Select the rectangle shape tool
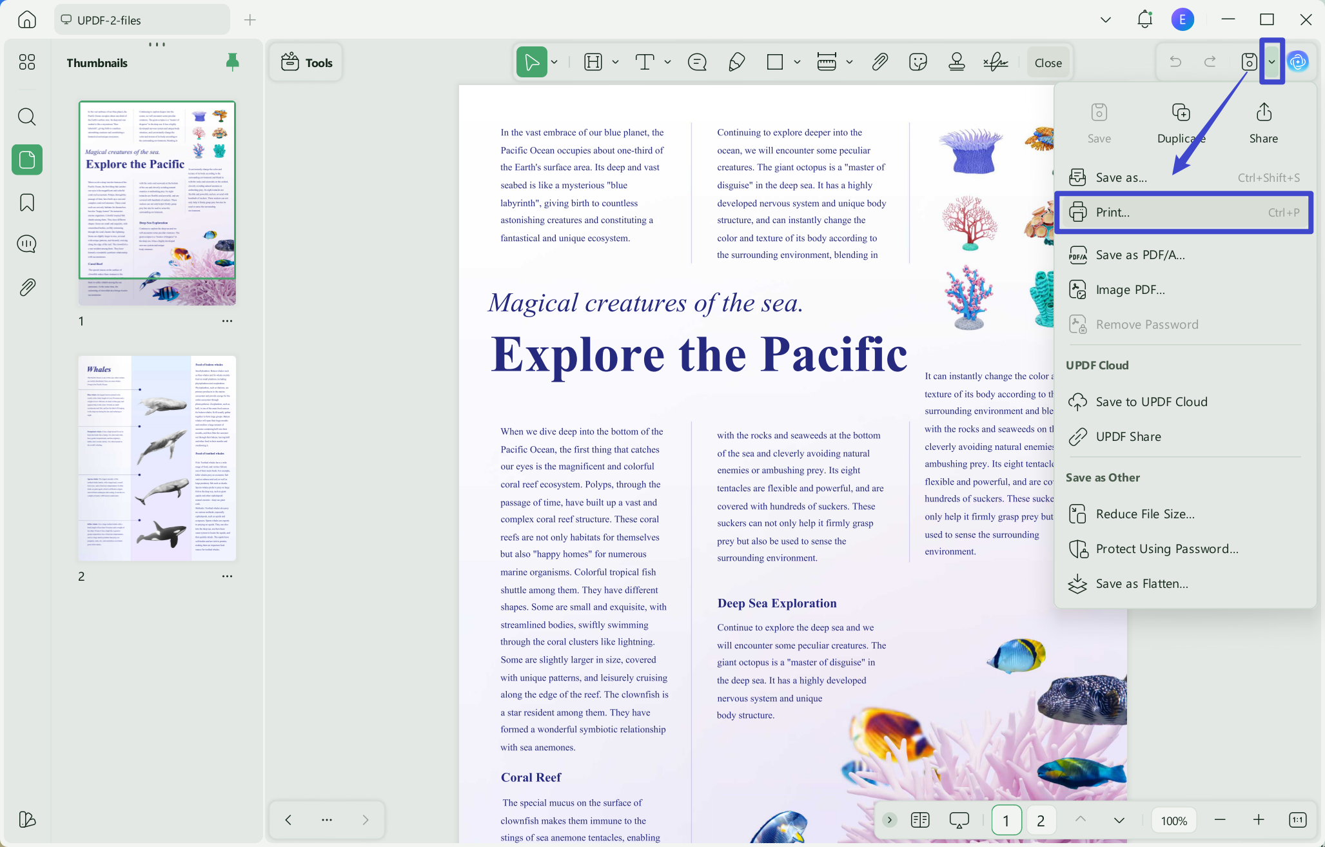The width and height of the screenshot is (1325, 847). (x=775, y=62)
